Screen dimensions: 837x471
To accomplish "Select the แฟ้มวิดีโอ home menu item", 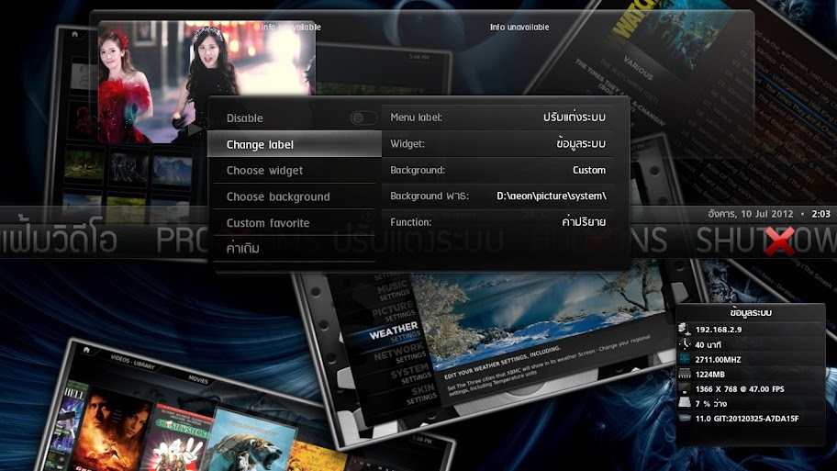I will point(59,240).
